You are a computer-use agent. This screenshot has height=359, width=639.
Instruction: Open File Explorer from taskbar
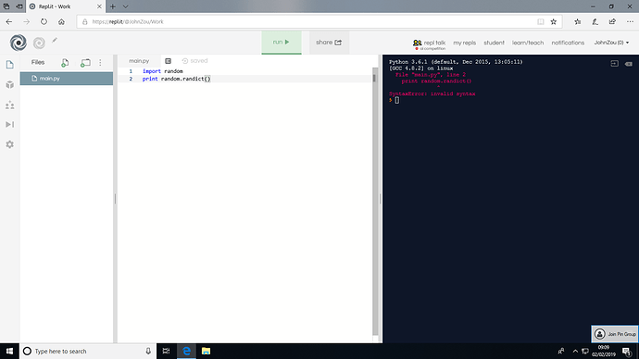pyautogui.click(x=206, y=351)
